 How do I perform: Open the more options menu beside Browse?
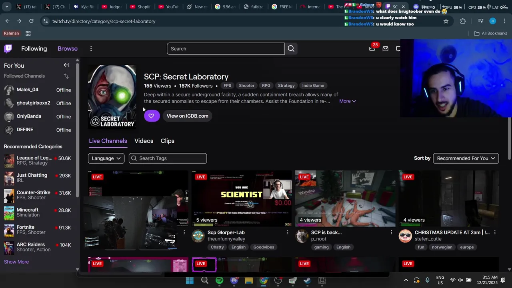pyautogui.click(x=91, y=49)
